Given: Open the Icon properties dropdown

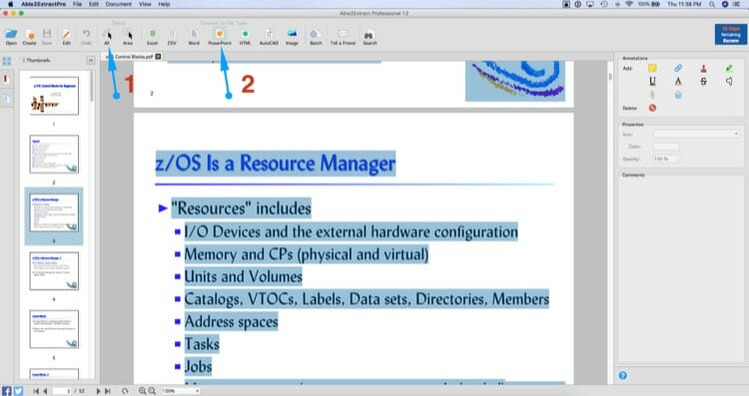Looking at the screenshot, I should tap(696, 134).
